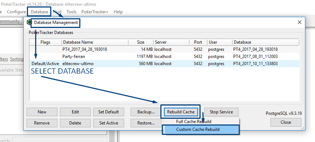This screenshot has width=315, height=142.
Task: Click the PostgreSQL v9.3.19 version label
Action: pos(284,113)
